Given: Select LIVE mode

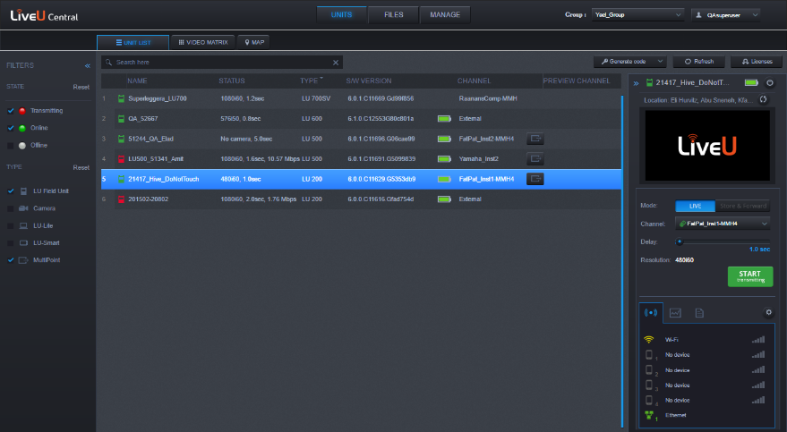Looking at the screenshot, I should [x=695, y=206].
